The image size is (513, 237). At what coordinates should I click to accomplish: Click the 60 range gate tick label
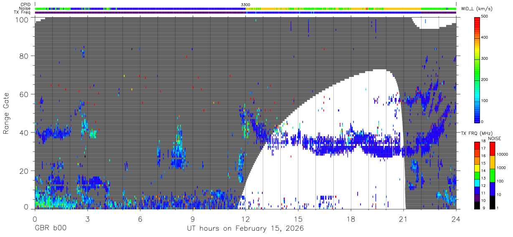tap(25, 94)
